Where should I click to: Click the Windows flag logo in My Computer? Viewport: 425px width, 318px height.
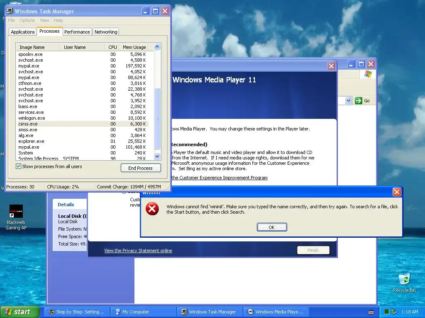tap(368, 74)
